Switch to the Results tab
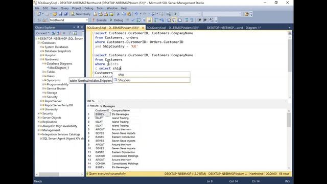The image size is (327, 184). [x=92, y=106]
